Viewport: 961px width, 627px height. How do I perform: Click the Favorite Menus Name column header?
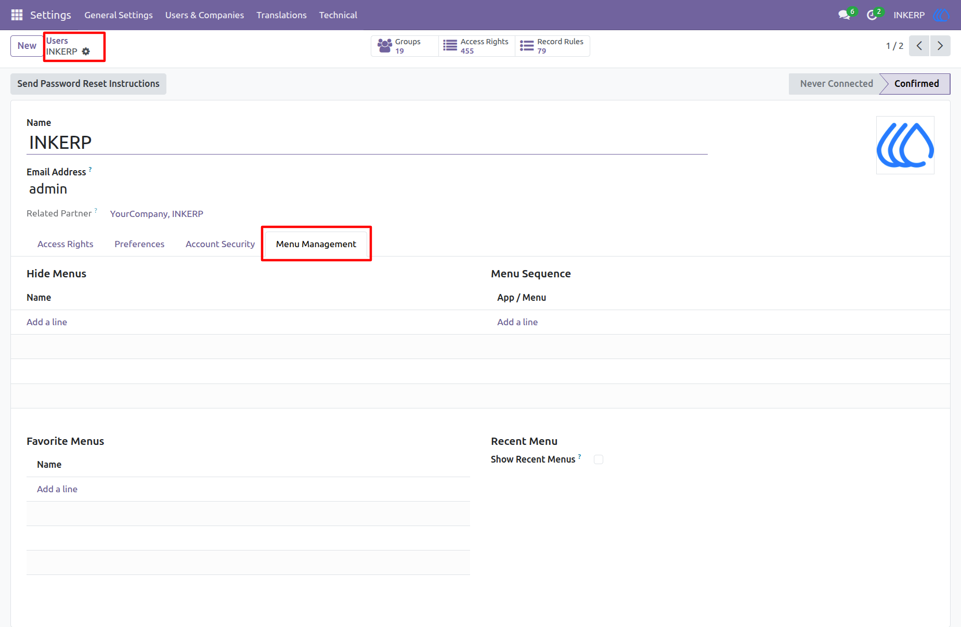(x=49, y=465)
